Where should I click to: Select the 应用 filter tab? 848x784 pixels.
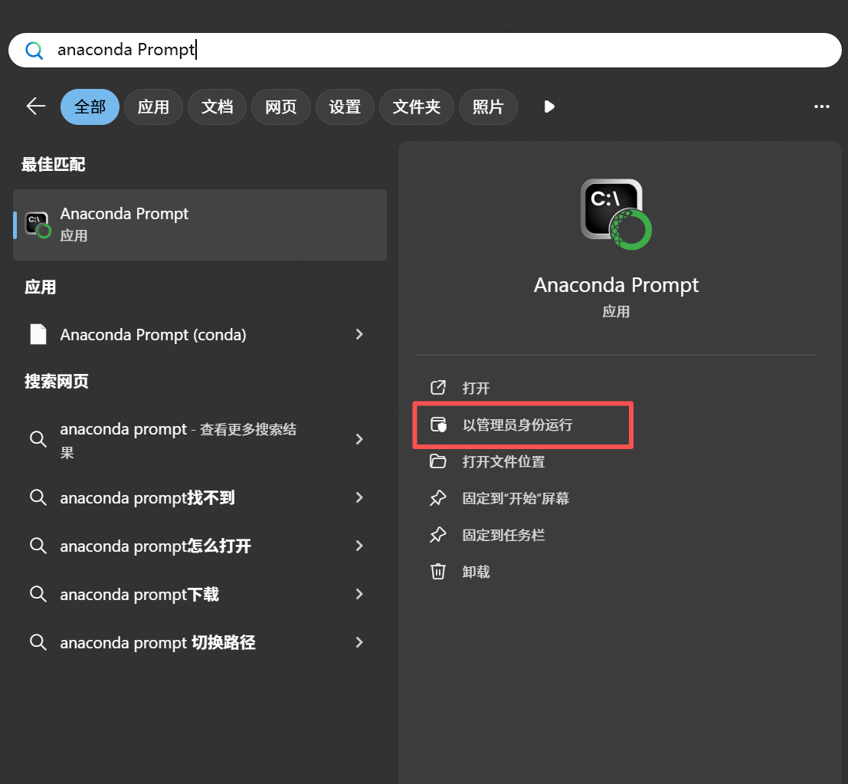point(154,107)
